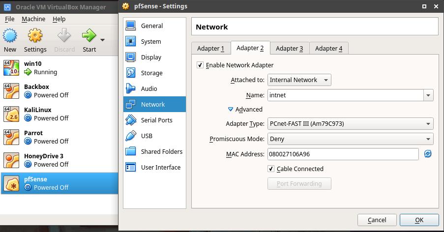
Task: Click the Port Forwarding button
Action: [299, 184]
